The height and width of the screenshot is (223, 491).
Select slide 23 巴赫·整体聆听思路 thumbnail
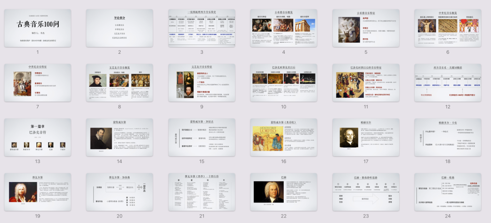coord(366,192)
